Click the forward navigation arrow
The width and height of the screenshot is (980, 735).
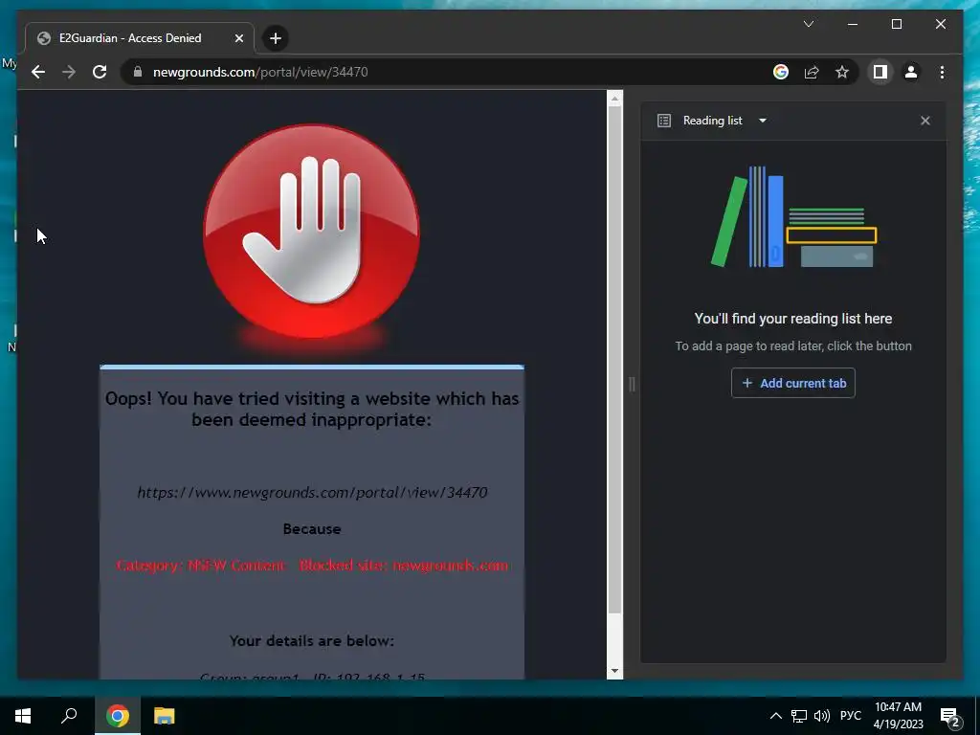tap(69, 72)
